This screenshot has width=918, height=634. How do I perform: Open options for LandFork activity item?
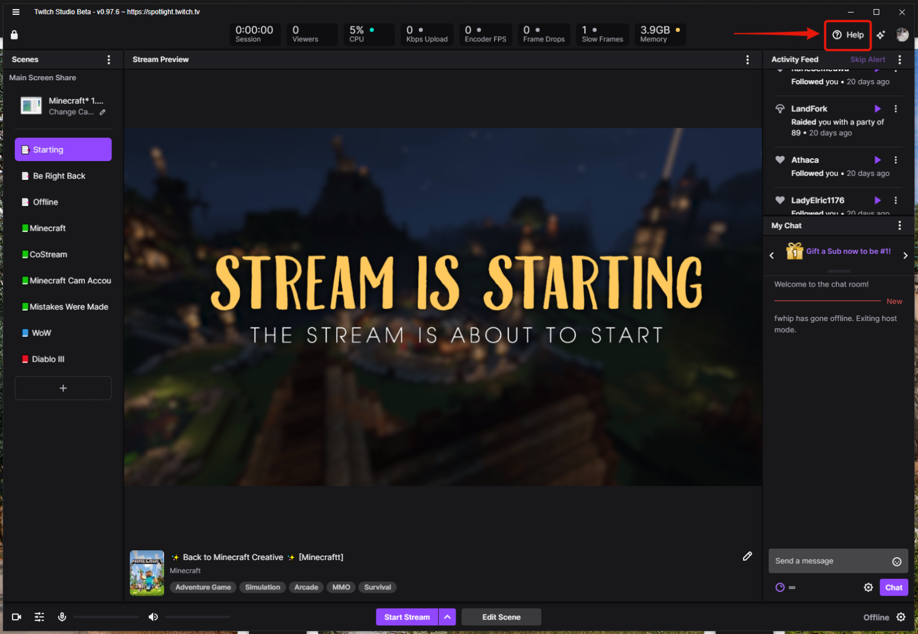pyautogui.click(x=896, y=109)
